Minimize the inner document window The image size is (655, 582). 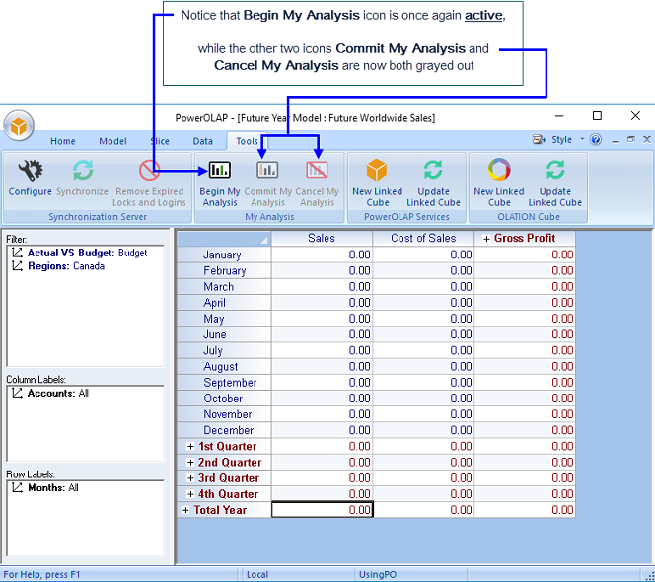(x=615, y=140)
